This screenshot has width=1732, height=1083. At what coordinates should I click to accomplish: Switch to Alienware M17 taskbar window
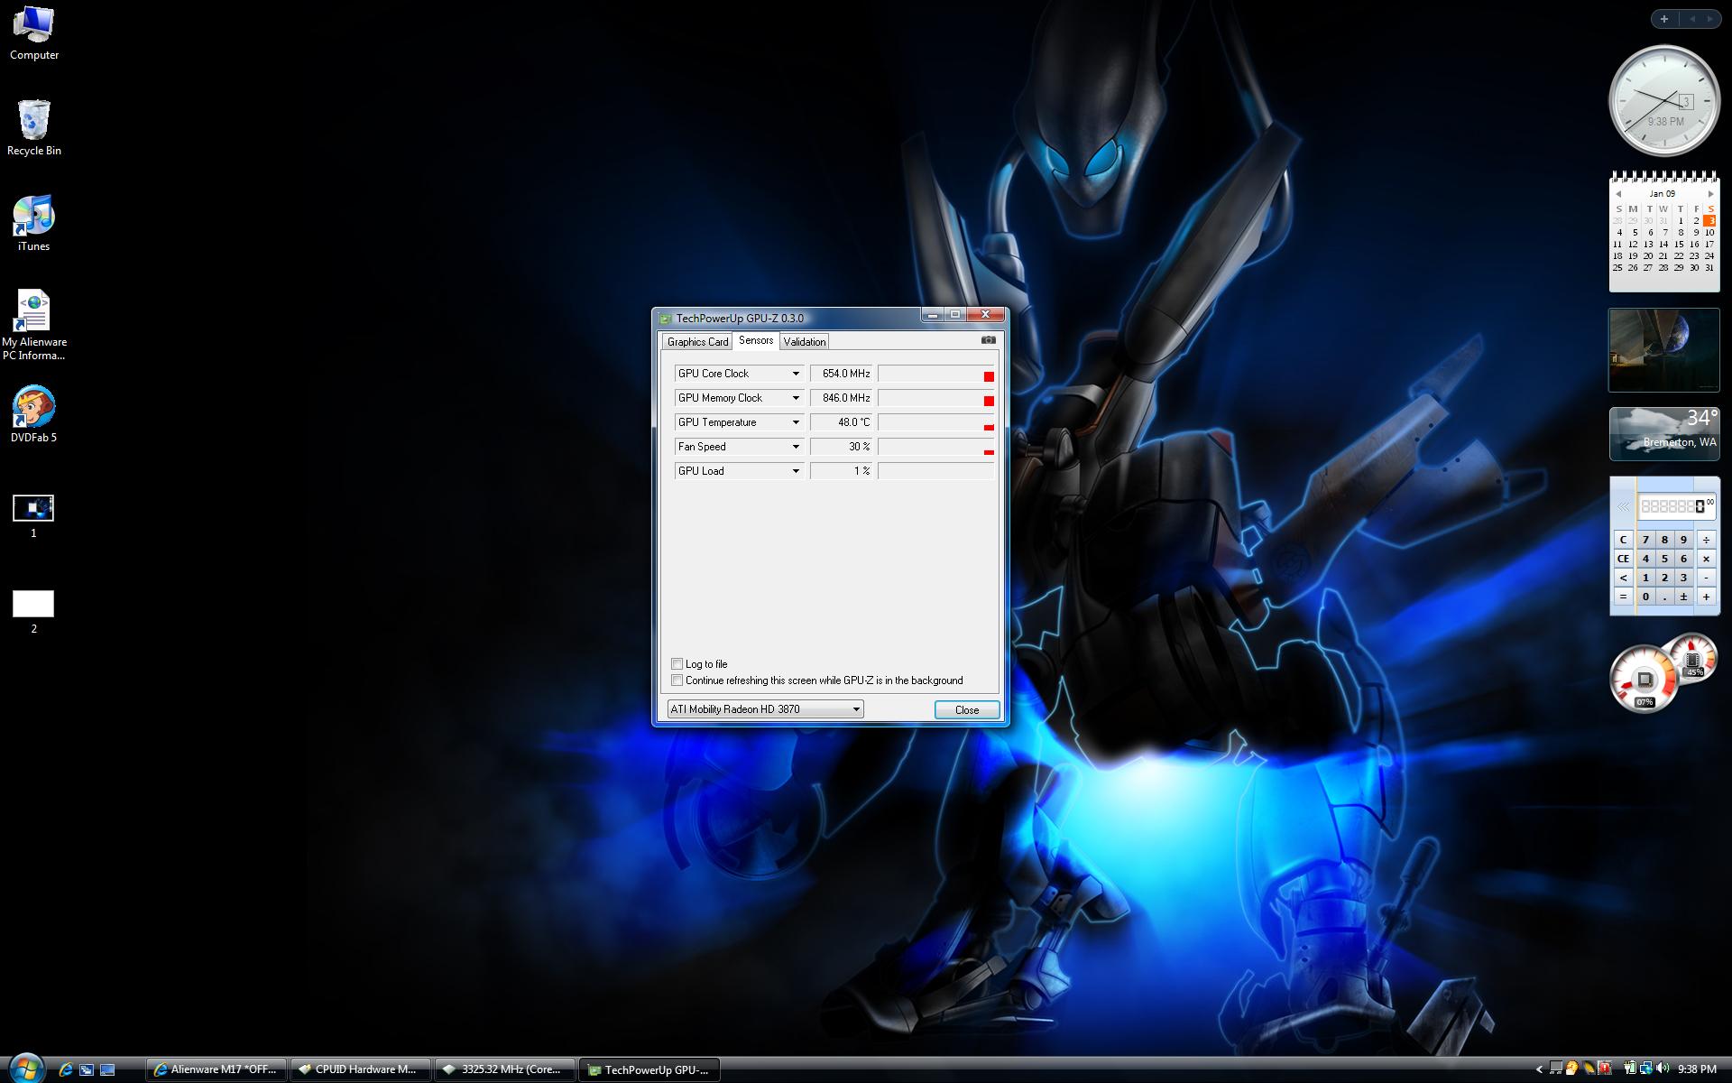pos(216,1069)
